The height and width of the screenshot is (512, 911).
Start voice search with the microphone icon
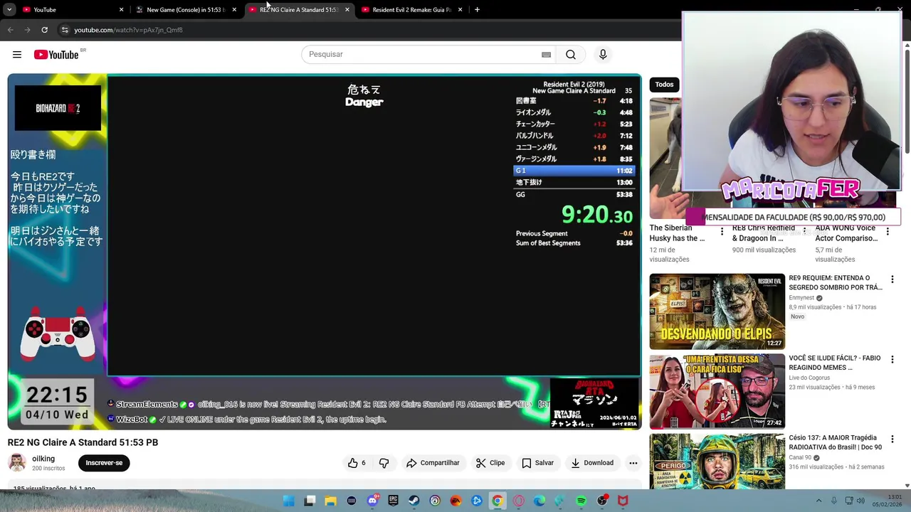coord(603,55)
